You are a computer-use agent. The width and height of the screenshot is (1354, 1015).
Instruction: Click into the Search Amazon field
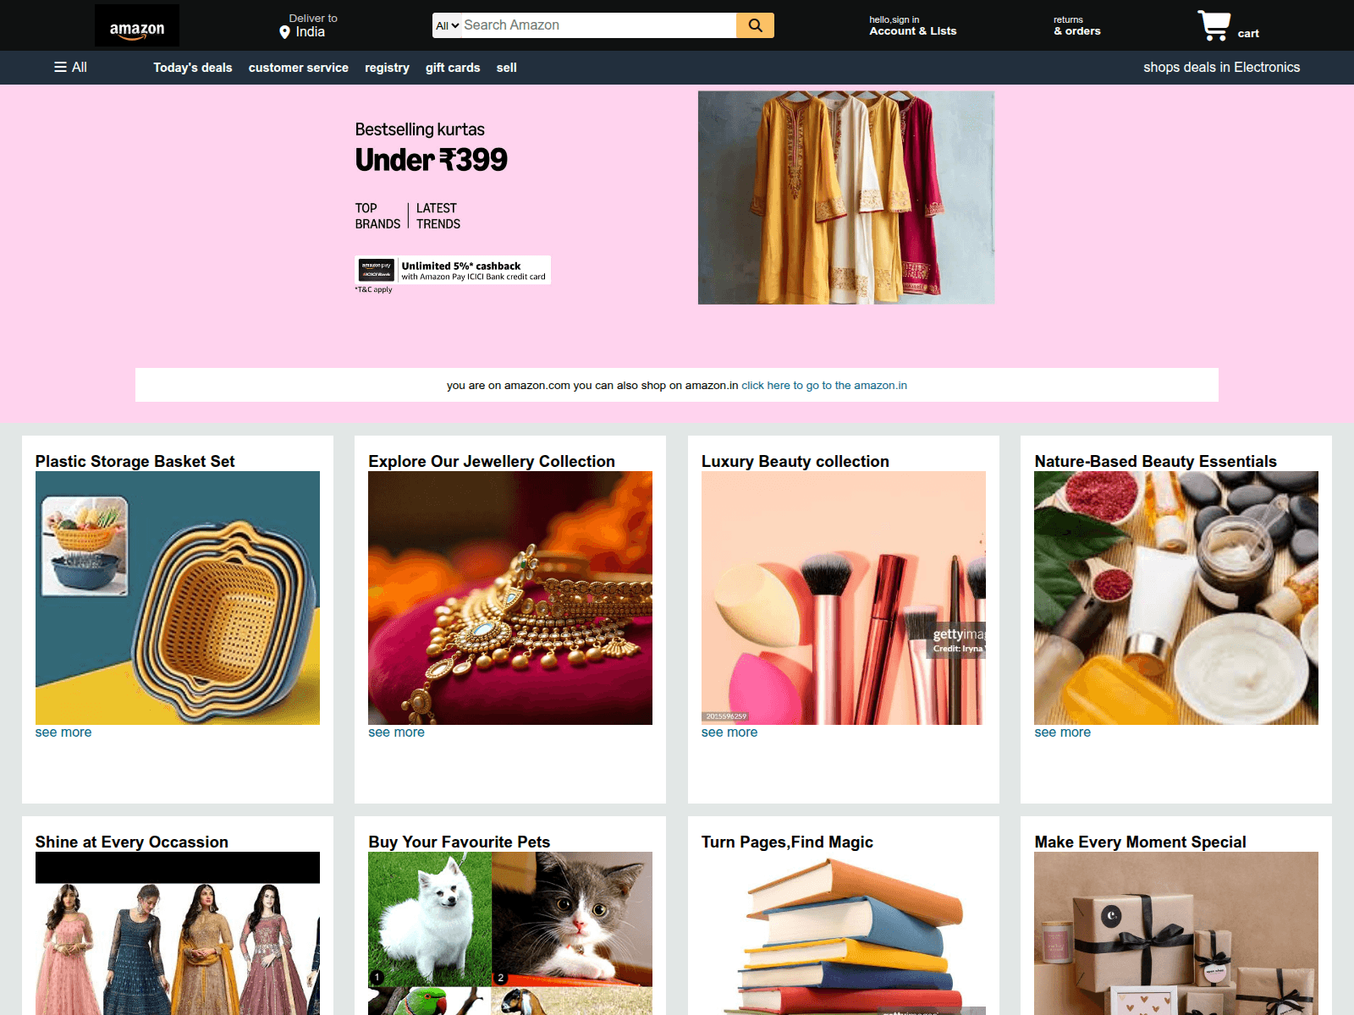598,25
